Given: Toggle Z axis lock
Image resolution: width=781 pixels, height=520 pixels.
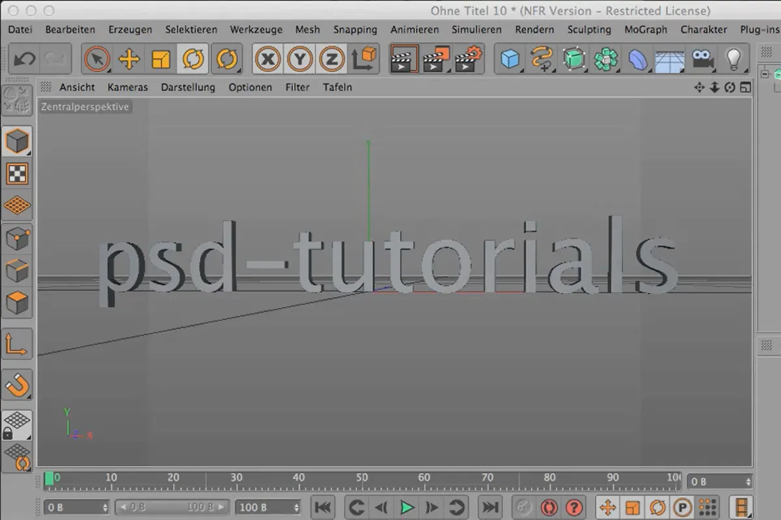Looking at the screenshot, I should pos(332,60).
